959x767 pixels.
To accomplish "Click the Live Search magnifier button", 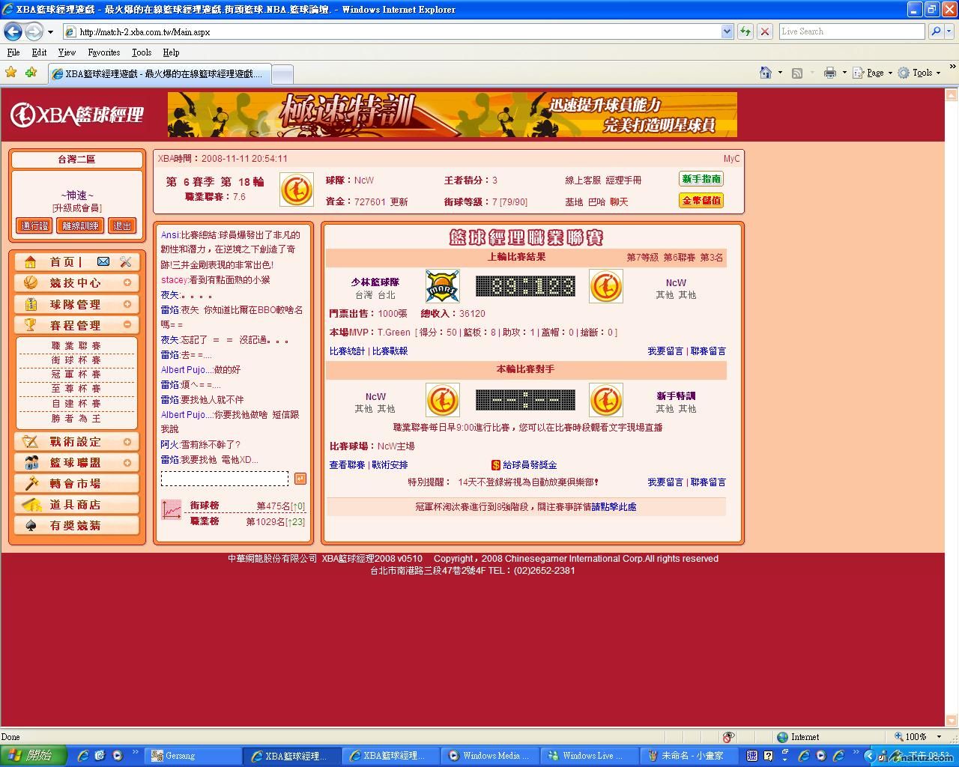I will (x=935, y=31).
